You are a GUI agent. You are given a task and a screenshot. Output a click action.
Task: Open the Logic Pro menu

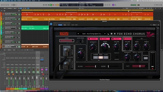click(5, 1)
